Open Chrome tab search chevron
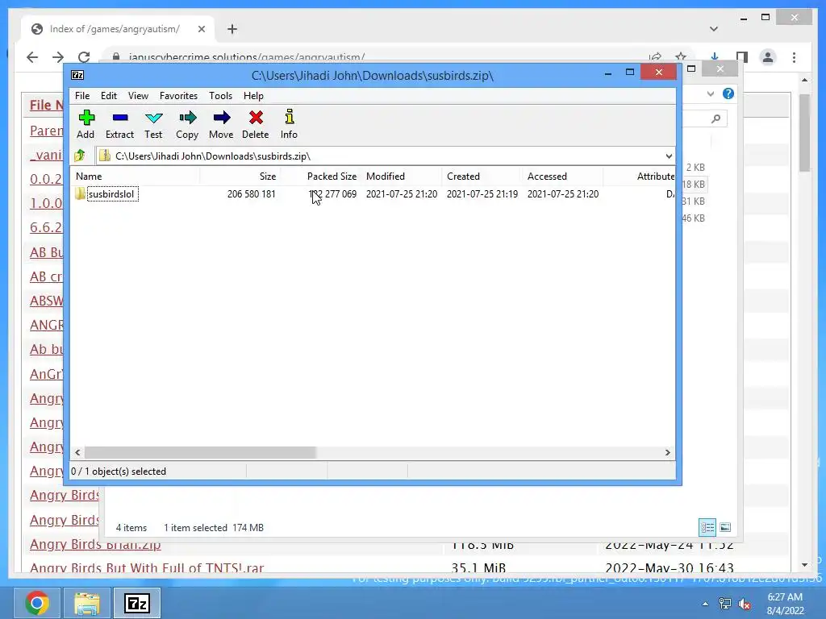826x619 pixels. pos(713,29)
